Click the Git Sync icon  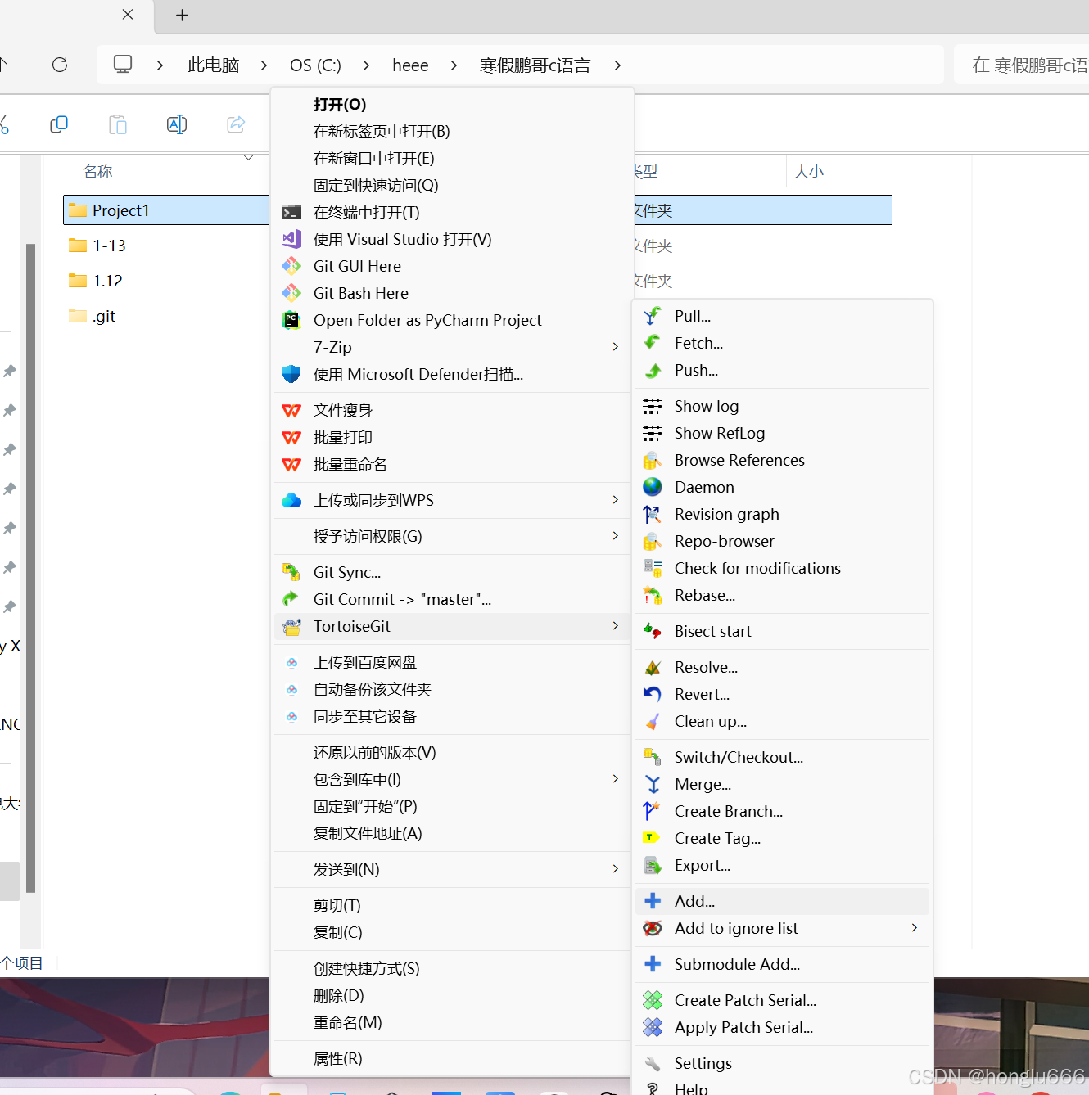(291, 572)
